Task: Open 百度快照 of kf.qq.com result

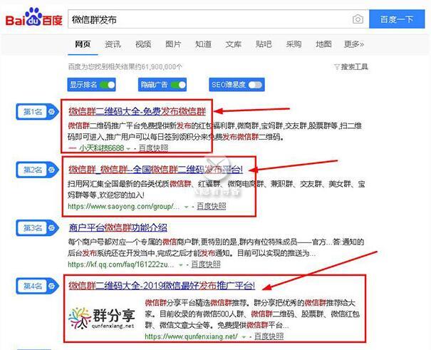Action: [206, 264]
